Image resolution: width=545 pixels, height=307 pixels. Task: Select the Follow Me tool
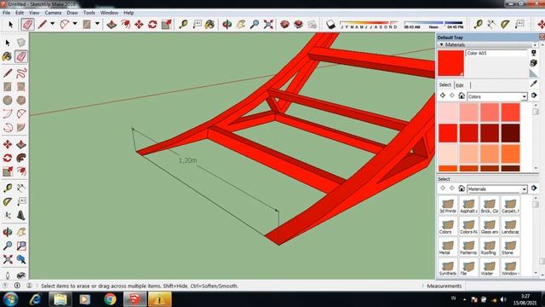pos(21,158)
